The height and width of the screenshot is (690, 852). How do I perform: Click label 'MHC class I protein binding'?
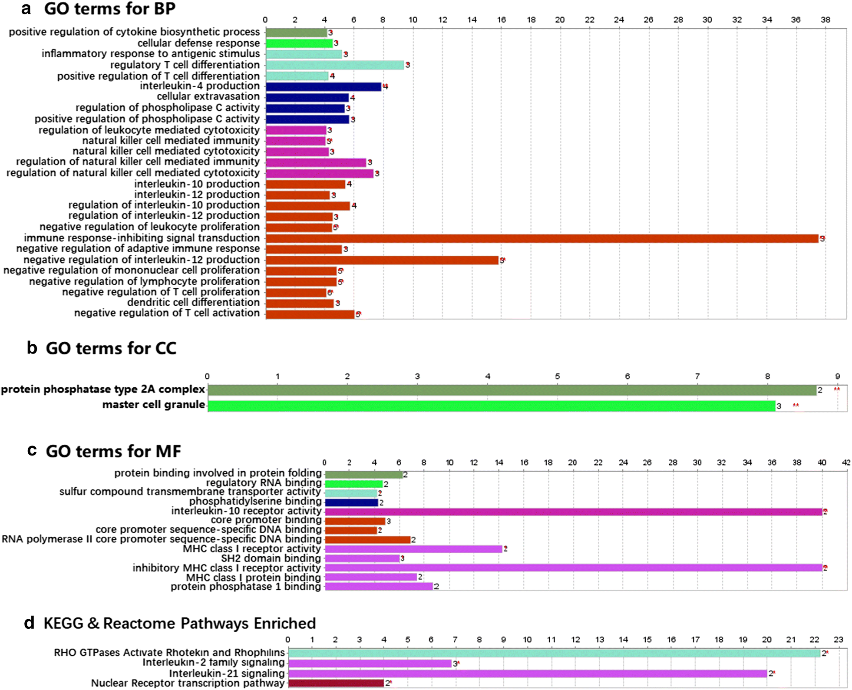point(254,578)
